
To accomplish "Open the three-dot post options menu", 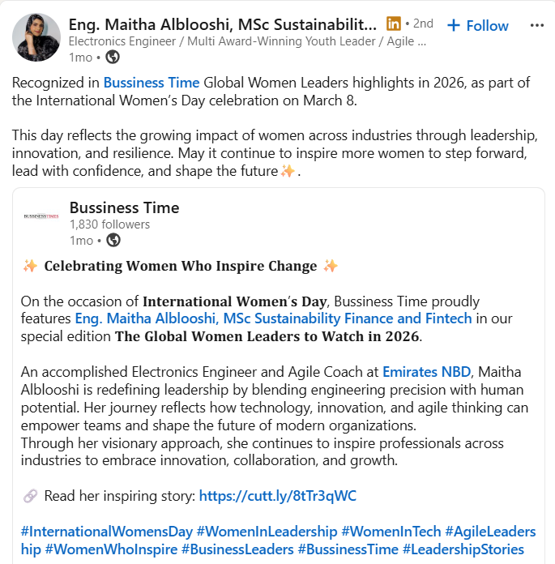I will click(x=536, y=25).
